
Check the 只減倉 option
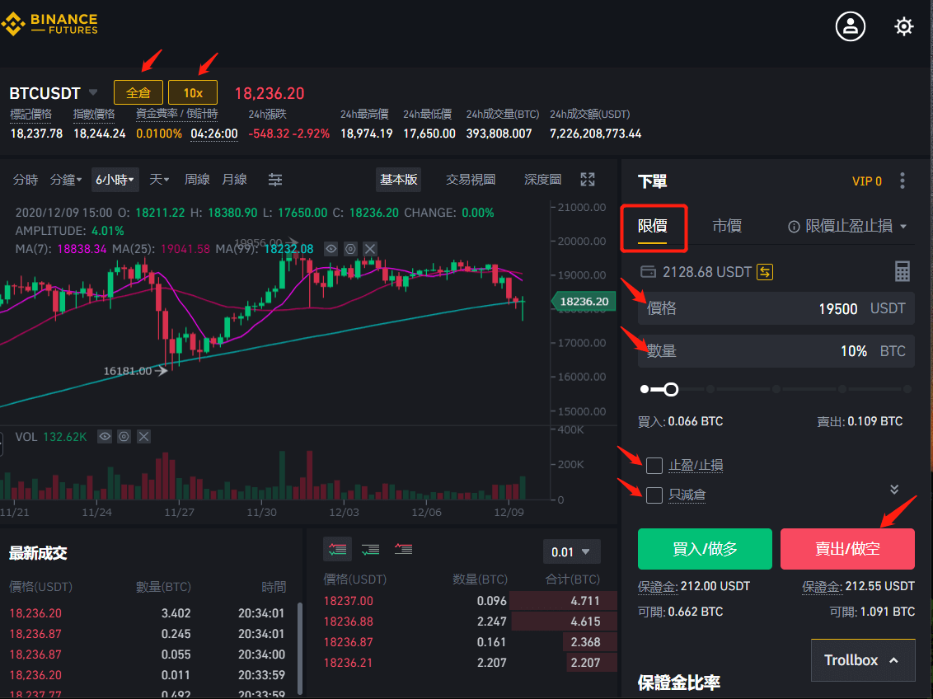click(654, 495)
